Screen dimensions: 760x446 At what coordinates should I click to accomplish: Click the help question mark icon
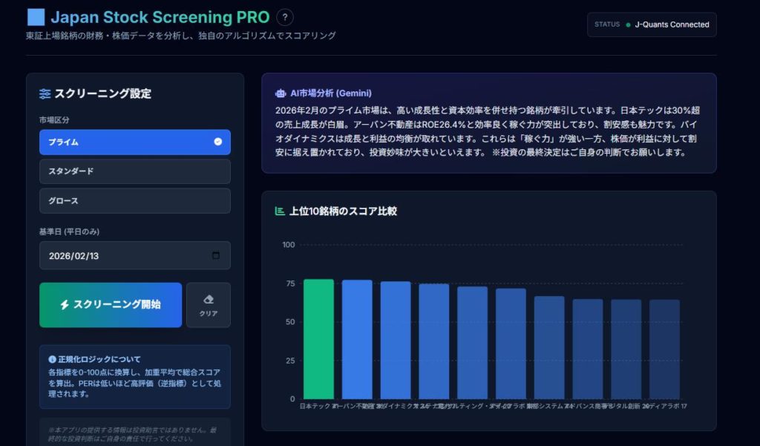[284, 18]
